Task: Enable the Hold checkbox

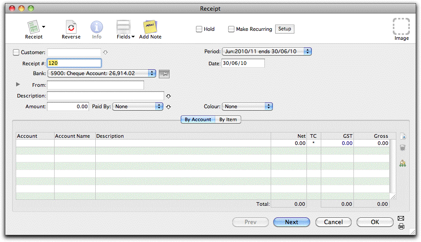Action: point(199,29)
